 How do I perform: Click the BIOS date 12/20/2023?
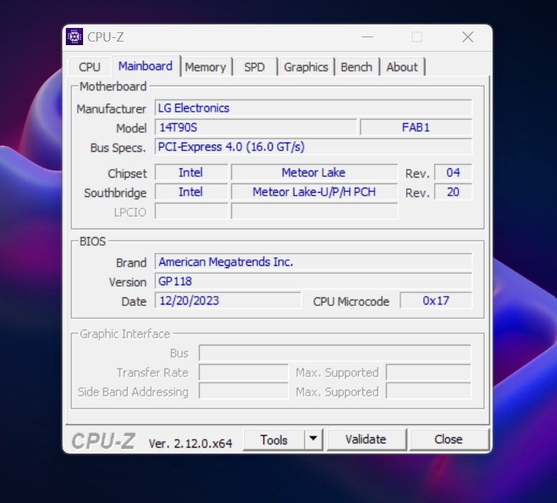point(228,301)
